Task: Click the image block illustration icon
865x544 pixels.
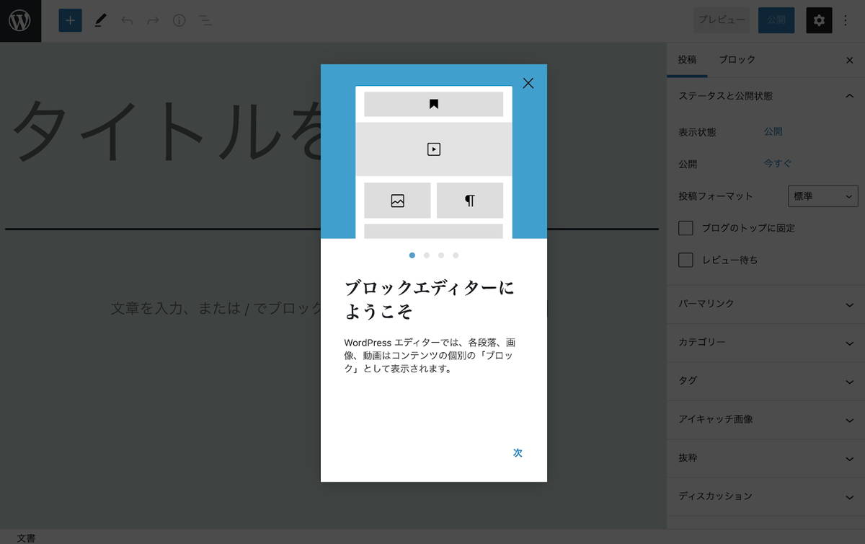Action: 397,201
